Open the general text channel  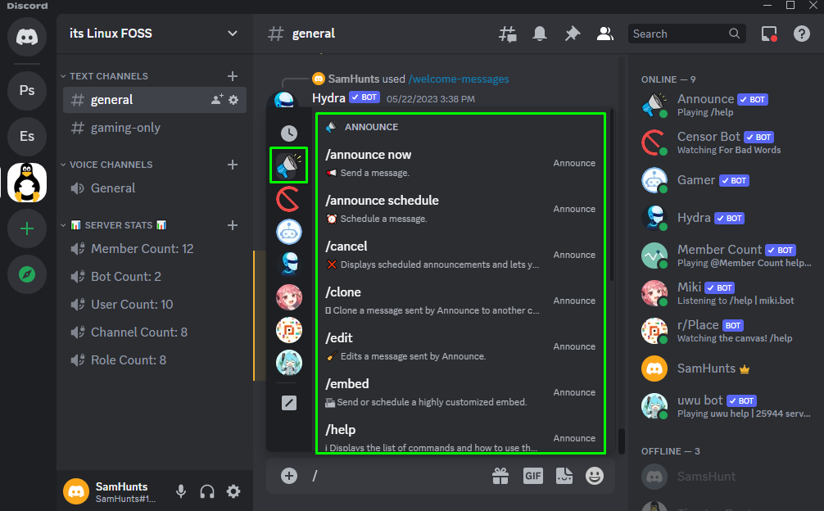(155, 99)
